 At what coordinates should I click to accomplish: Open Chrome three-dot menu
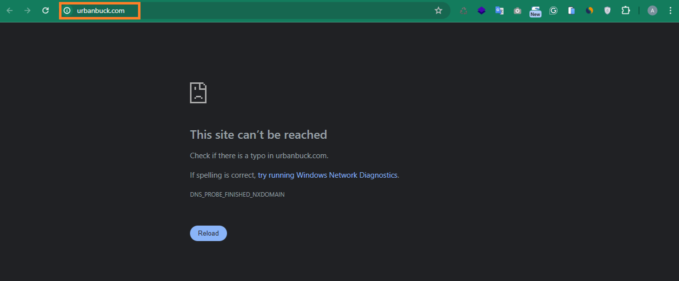(x=670, y=10)
